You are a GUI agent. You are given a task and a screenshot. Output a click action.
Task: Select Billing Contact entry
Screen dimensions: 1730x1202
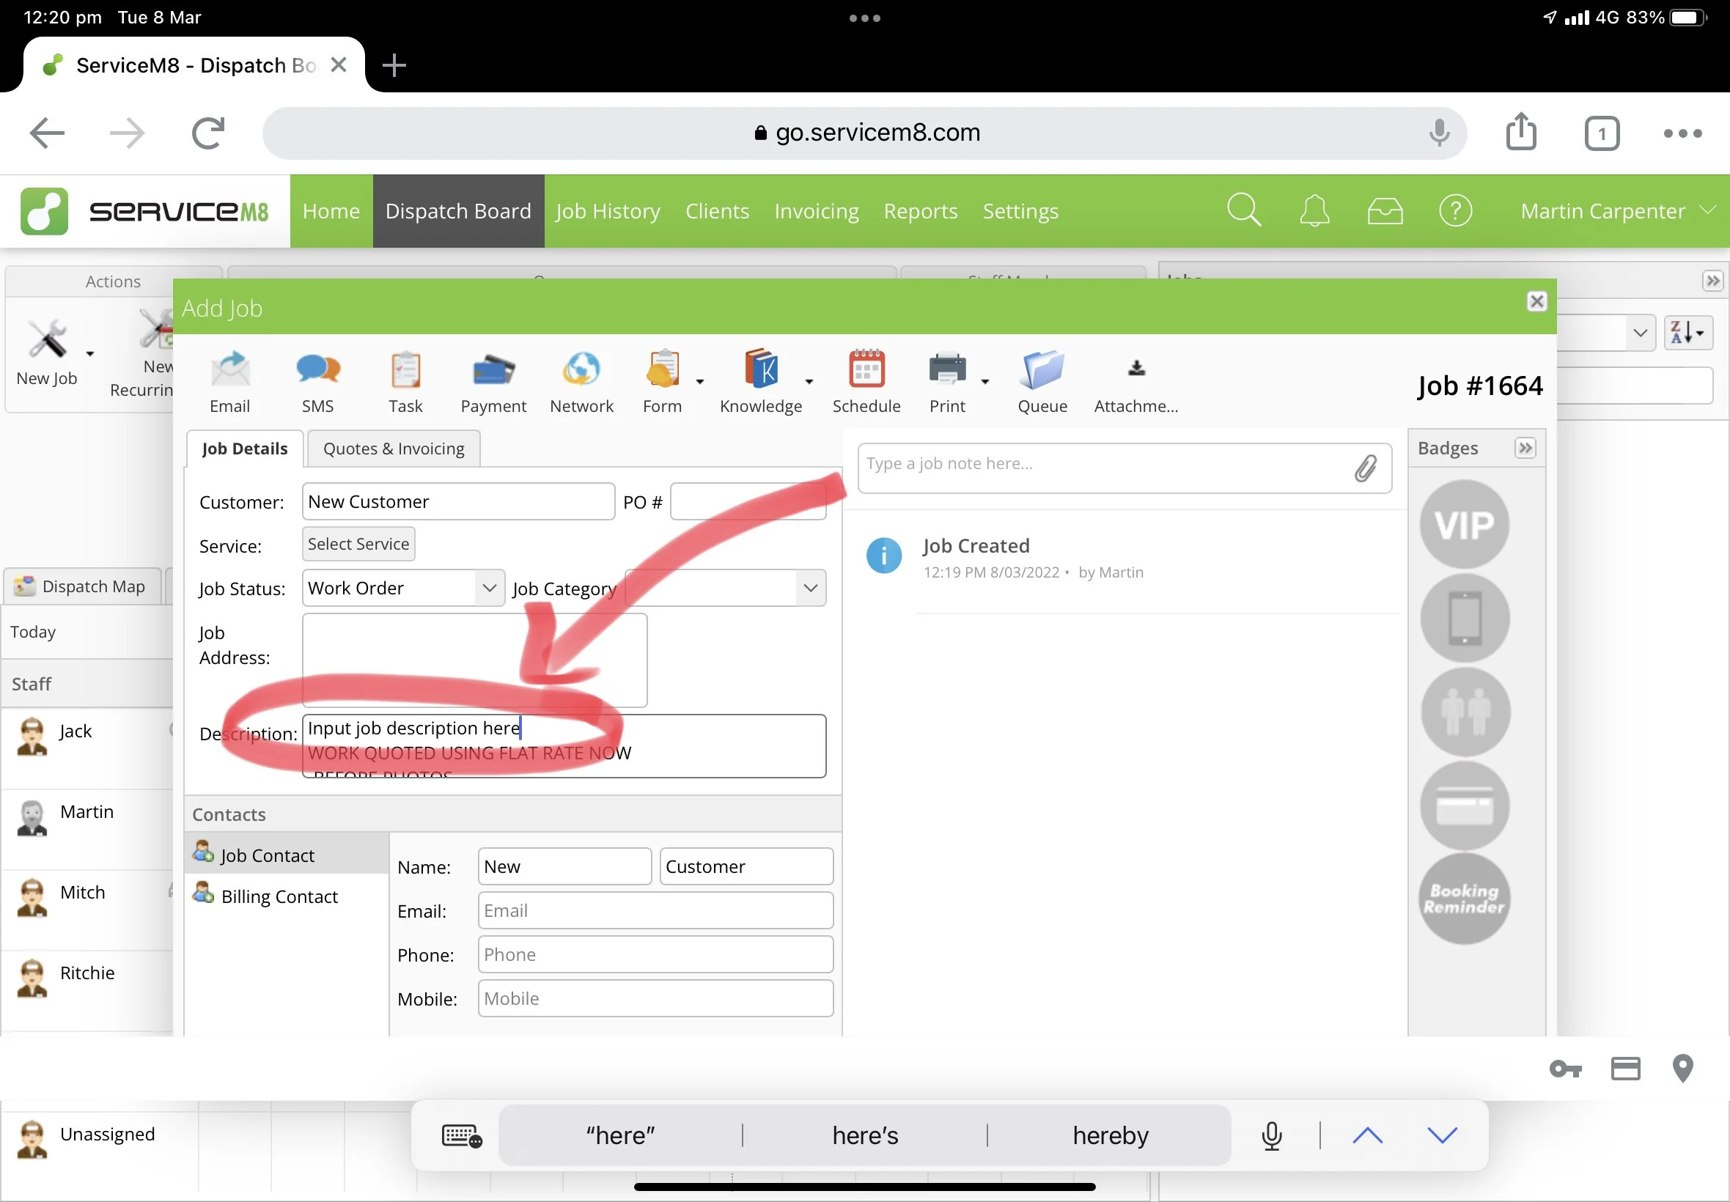[x=279, y=896]
